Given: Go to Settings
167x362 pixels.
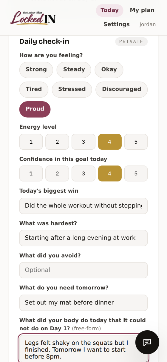Looking at the screenshot, I should tap(116, 24).
